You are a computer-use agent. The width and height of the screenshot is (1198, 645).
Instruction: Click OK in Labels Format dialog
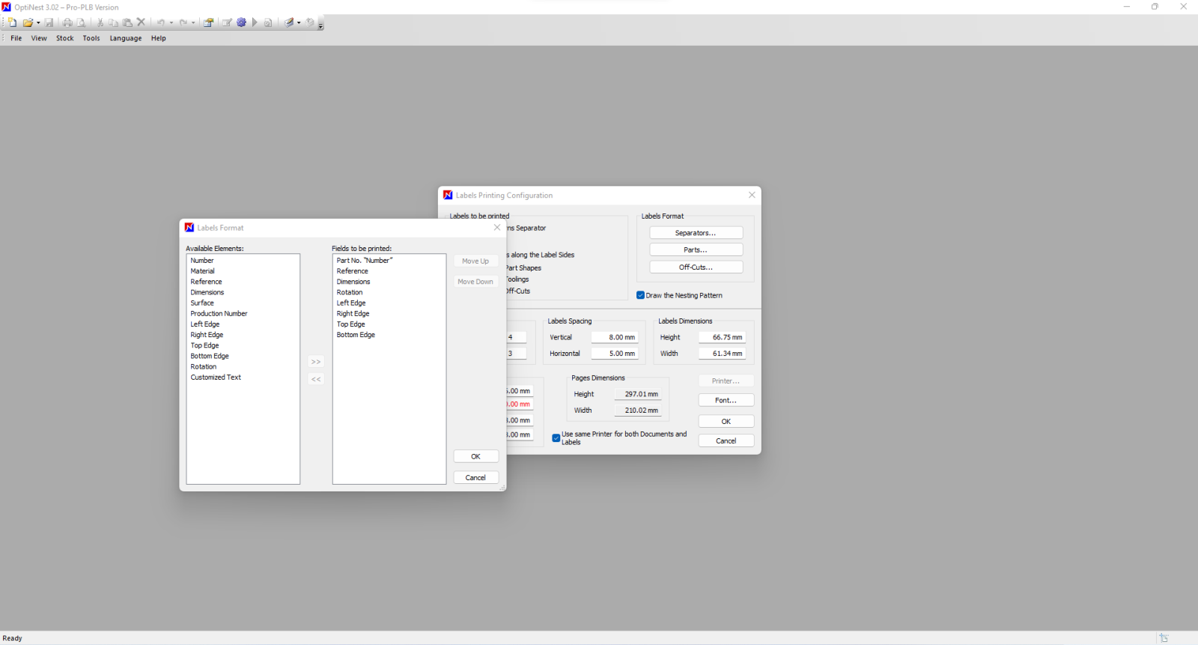pyautogui.click(x=475, y=456)
